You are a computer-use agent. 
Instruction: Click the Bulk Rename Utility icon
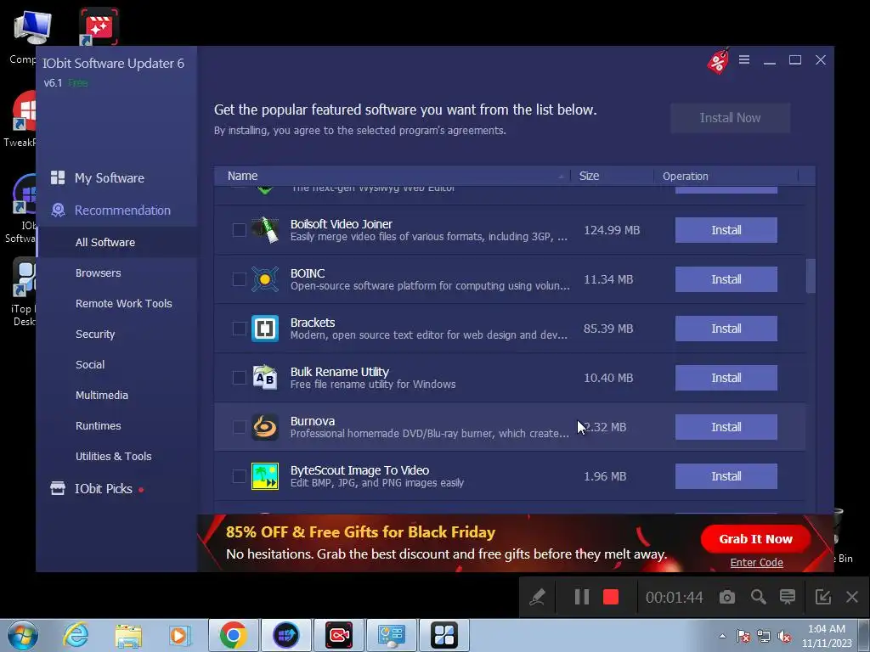click(x=265, y=378)
